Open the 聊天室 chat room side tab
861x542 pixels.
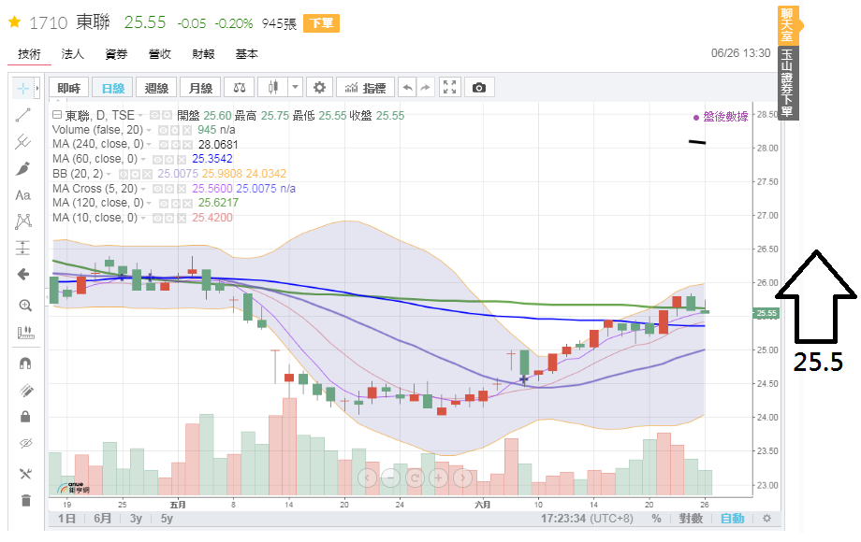(x=787, y=25)
